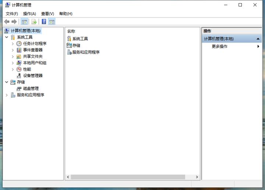Collapse the 存储 tree node

coord(7,82)
